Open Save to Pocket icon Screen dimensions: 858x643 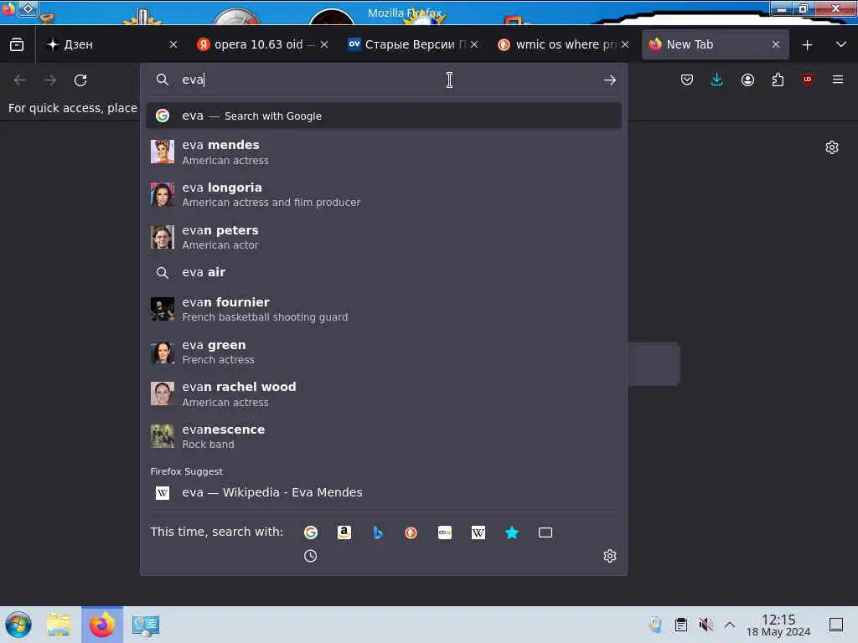(x=687, y=80)
